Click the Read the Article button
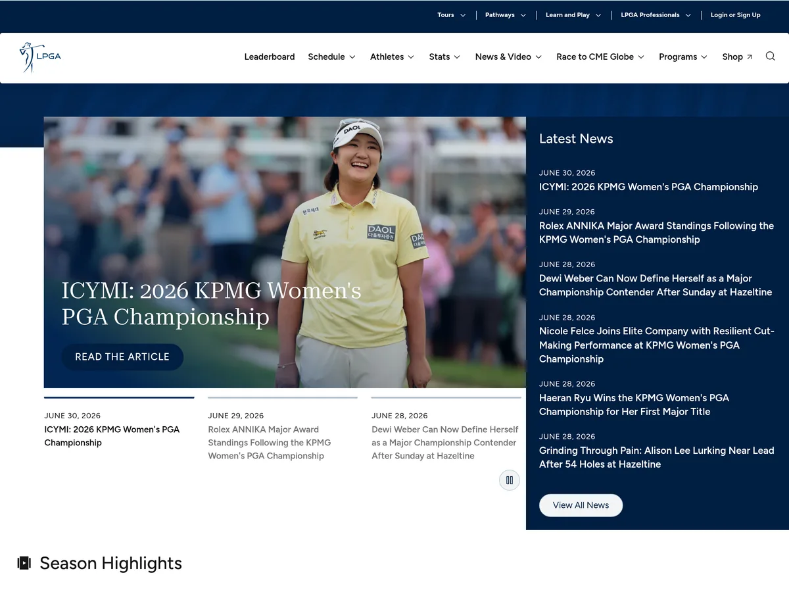This screenshot has height=592, width=789. pos(122,357)
